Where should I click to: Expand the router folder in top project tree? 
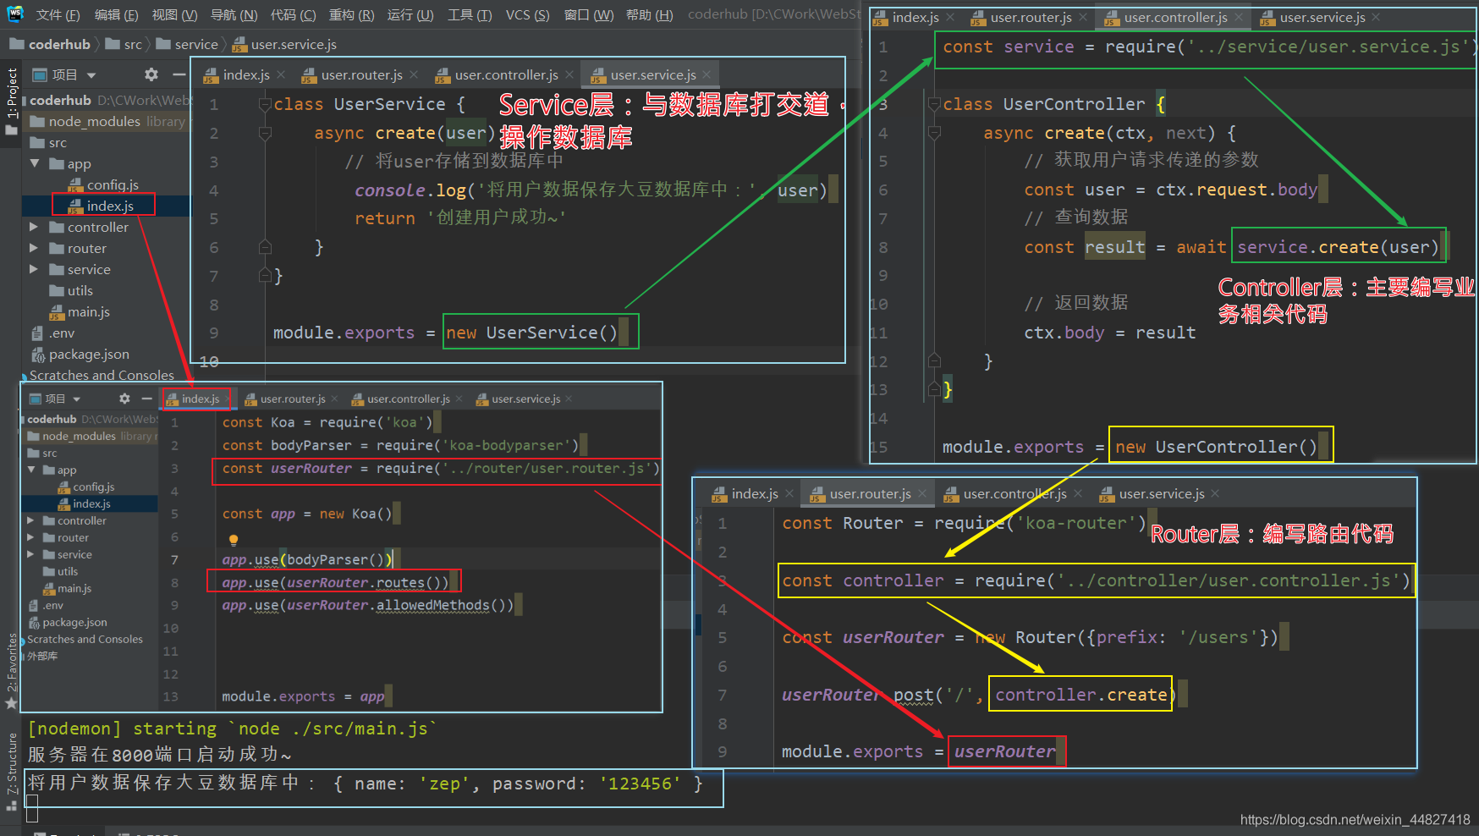(x=34, y=248)
